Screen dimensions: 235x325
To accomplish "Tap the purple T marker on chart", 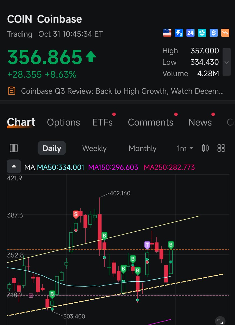I will coord(147,245).
